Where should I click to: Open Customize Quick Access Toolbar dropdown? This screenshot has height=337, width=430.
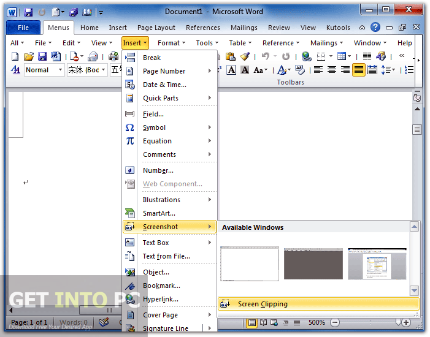pyautogui.click(x=101, y=12)
